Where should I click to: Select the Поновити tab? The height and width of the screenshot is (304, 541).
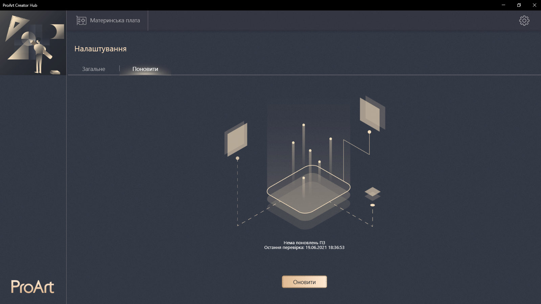click(145, 69)
